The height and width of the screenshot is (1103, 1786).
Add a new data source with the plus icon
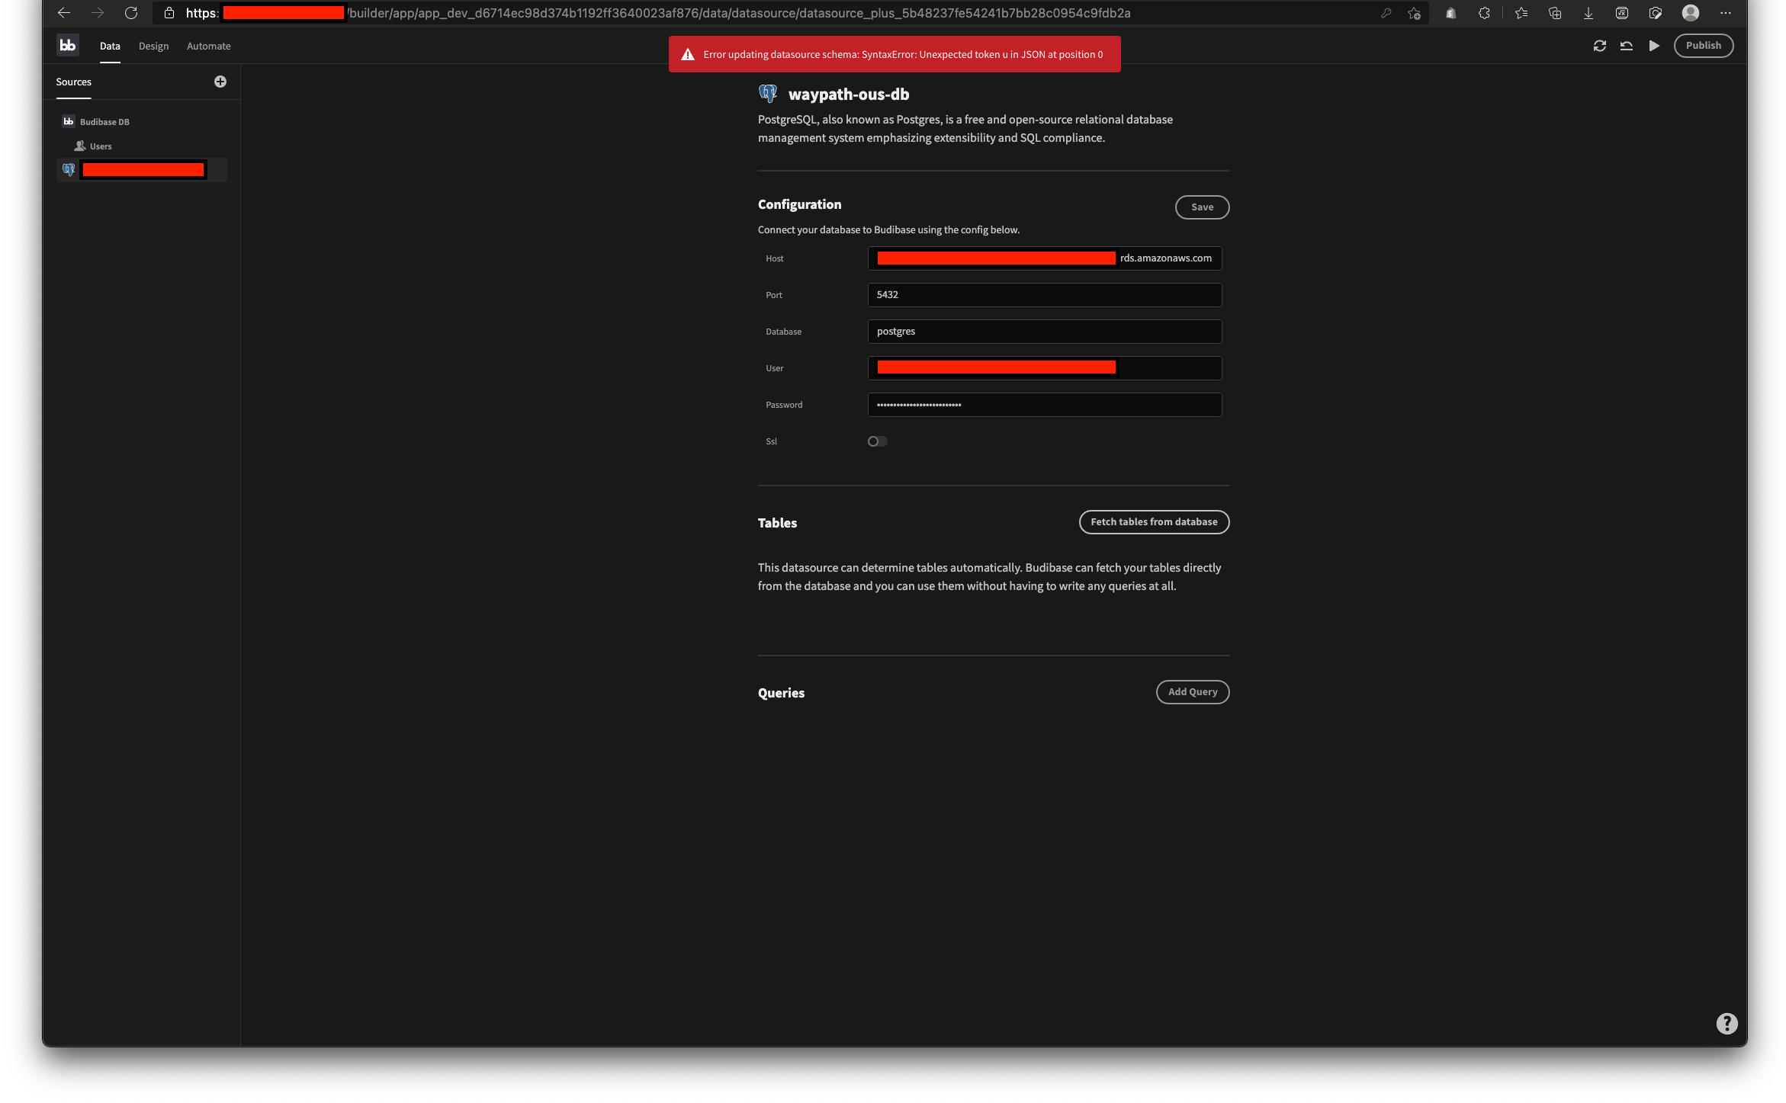[x=220, y=82]
